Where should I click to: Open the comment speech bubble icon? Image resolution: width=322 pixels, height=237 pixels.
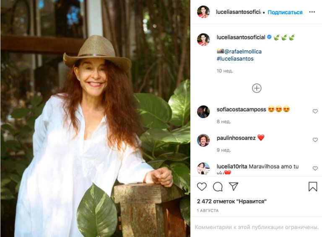coord(218,187)
